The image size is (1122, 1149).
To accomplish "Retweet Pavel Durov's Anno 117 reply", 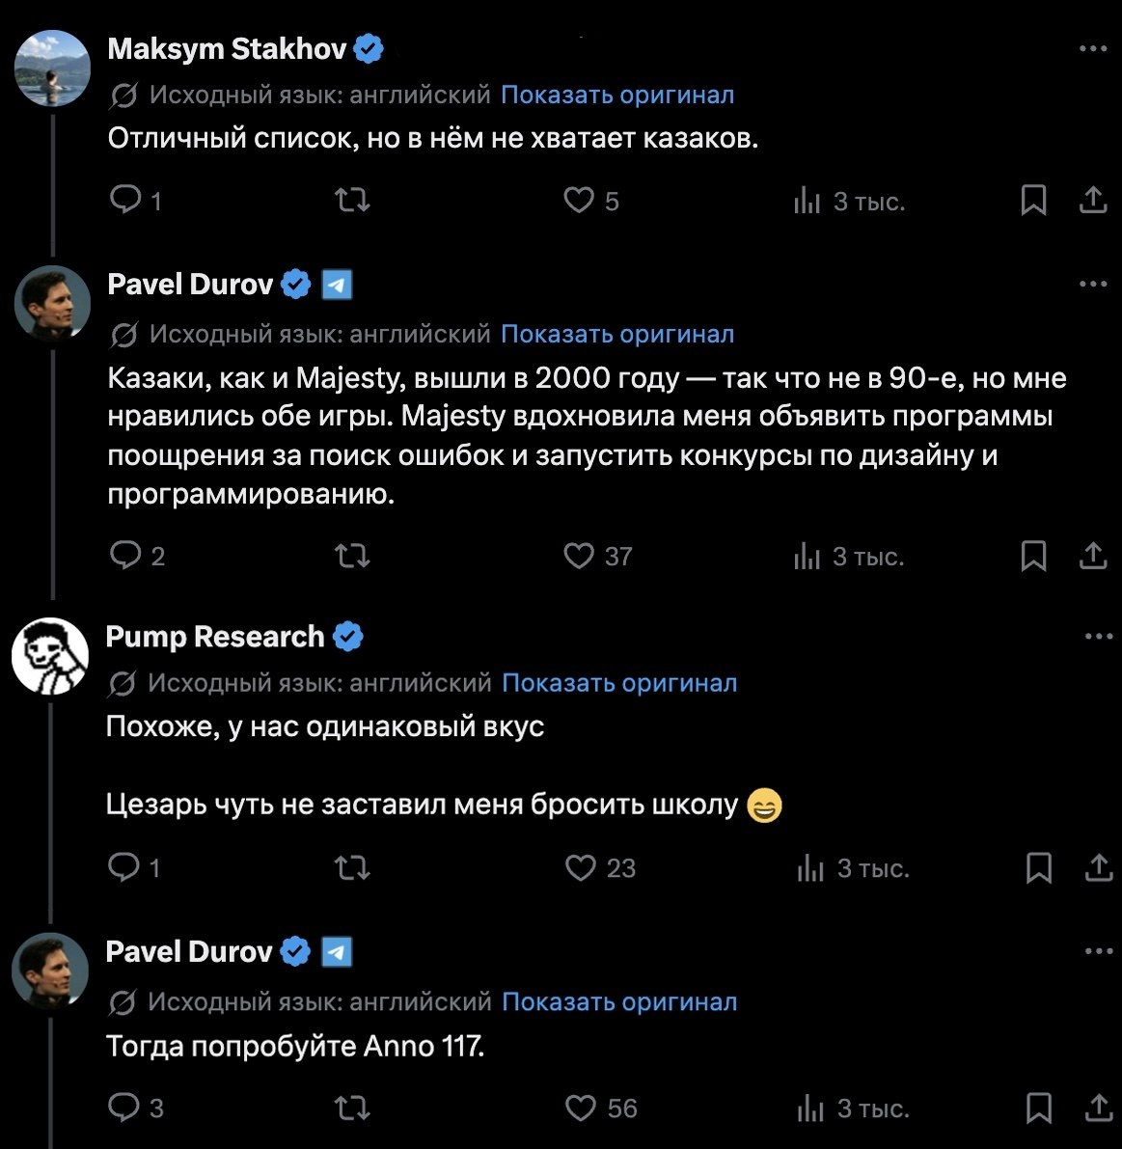I will (352, 1108).
